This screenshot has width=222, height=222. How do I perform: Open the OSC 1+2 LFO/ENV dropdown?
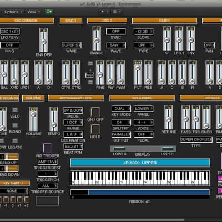coord(9,31)
